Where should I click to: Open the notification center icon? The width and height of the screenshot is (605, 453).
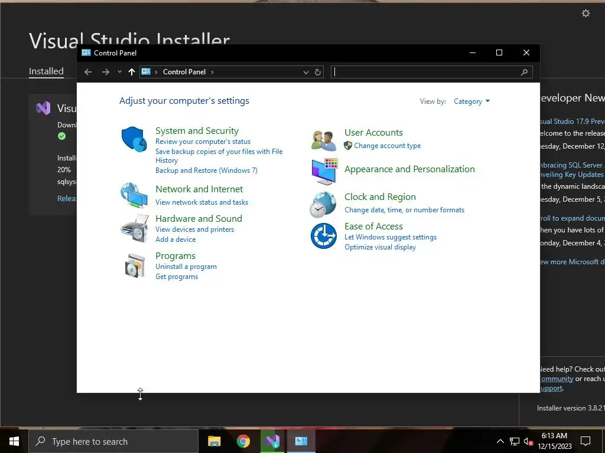pyautogui.click(x=586, y=441)
